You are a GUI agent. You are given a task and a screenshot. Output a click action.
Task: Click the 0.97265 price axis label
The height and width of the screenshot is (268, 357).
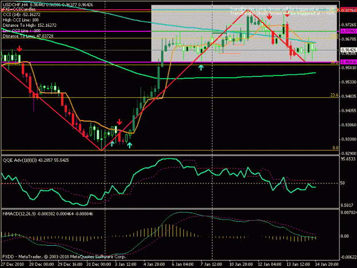[349, 25]
